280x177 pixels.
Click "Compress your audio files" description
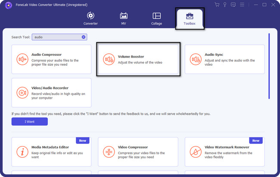(x=55, y=62)
